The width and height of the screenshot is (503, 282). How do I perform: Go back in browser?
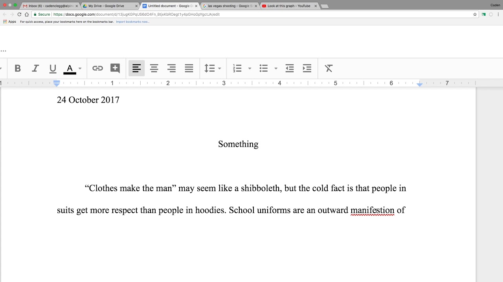coord(5,14)
